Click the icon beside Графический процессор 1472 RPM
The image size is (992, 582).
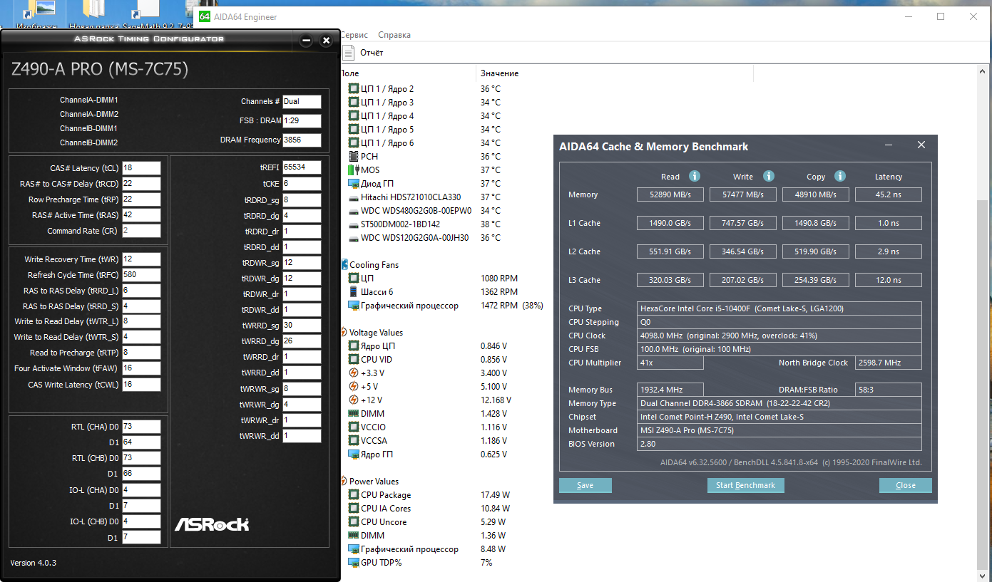(354, 306)
